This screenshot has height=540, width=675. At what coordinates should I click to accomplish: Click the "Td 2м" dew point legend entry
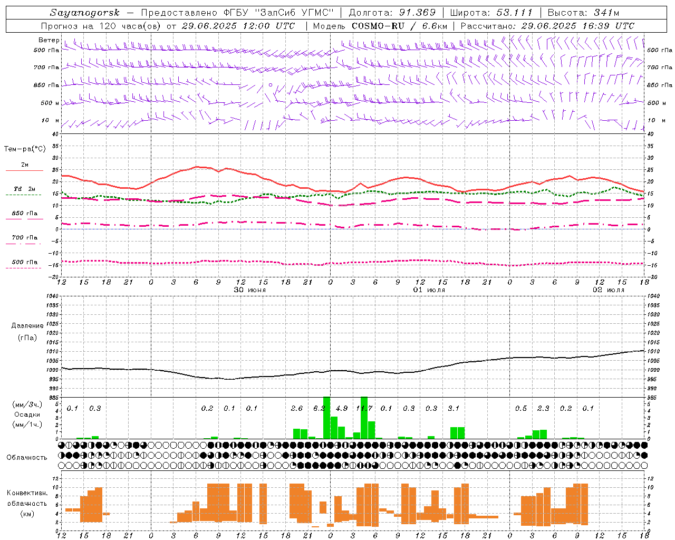pos(25,189)
